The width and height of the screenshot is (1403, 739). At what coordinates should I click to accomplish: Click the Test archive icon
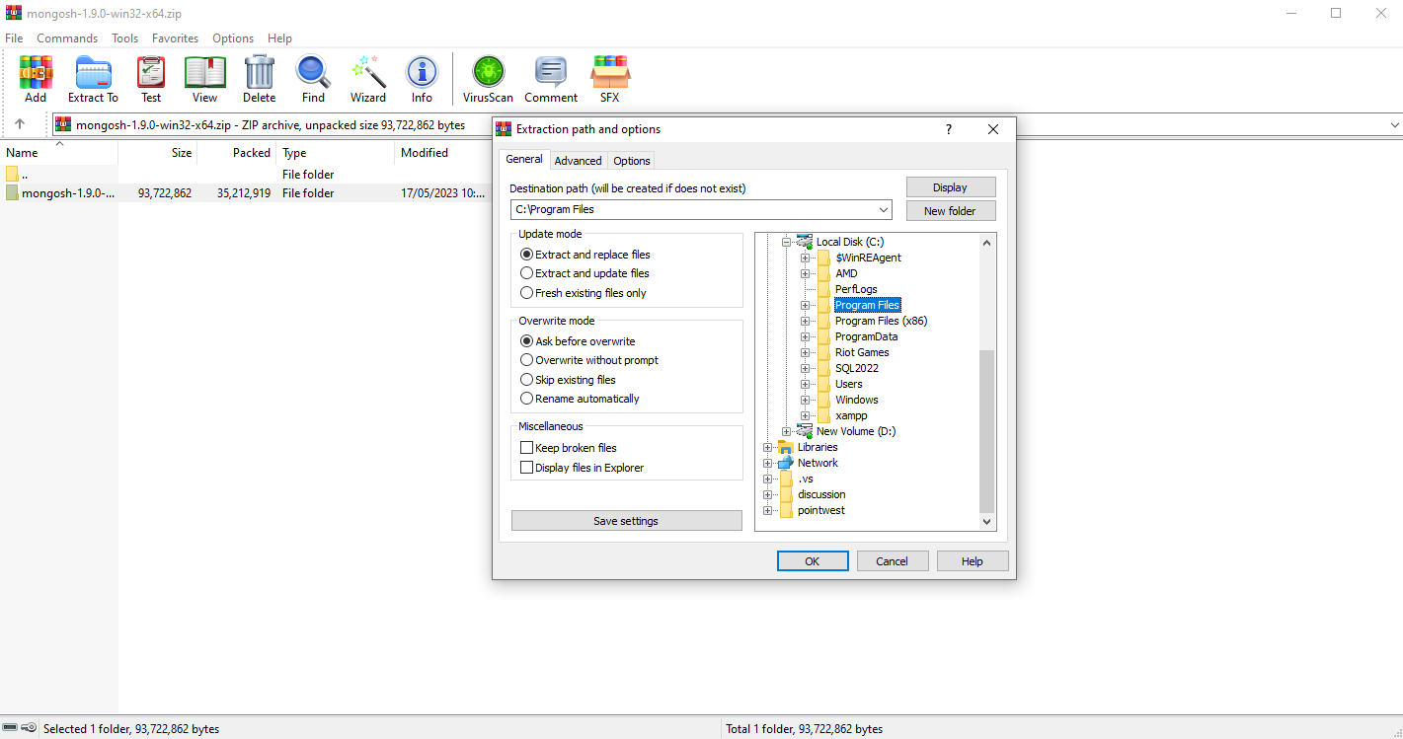pos(151,72)
